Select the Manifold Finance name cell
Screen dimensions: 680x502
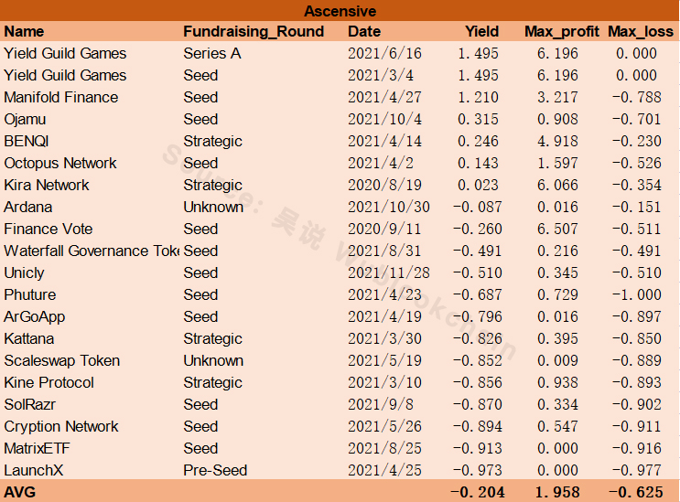coord(61,97)
